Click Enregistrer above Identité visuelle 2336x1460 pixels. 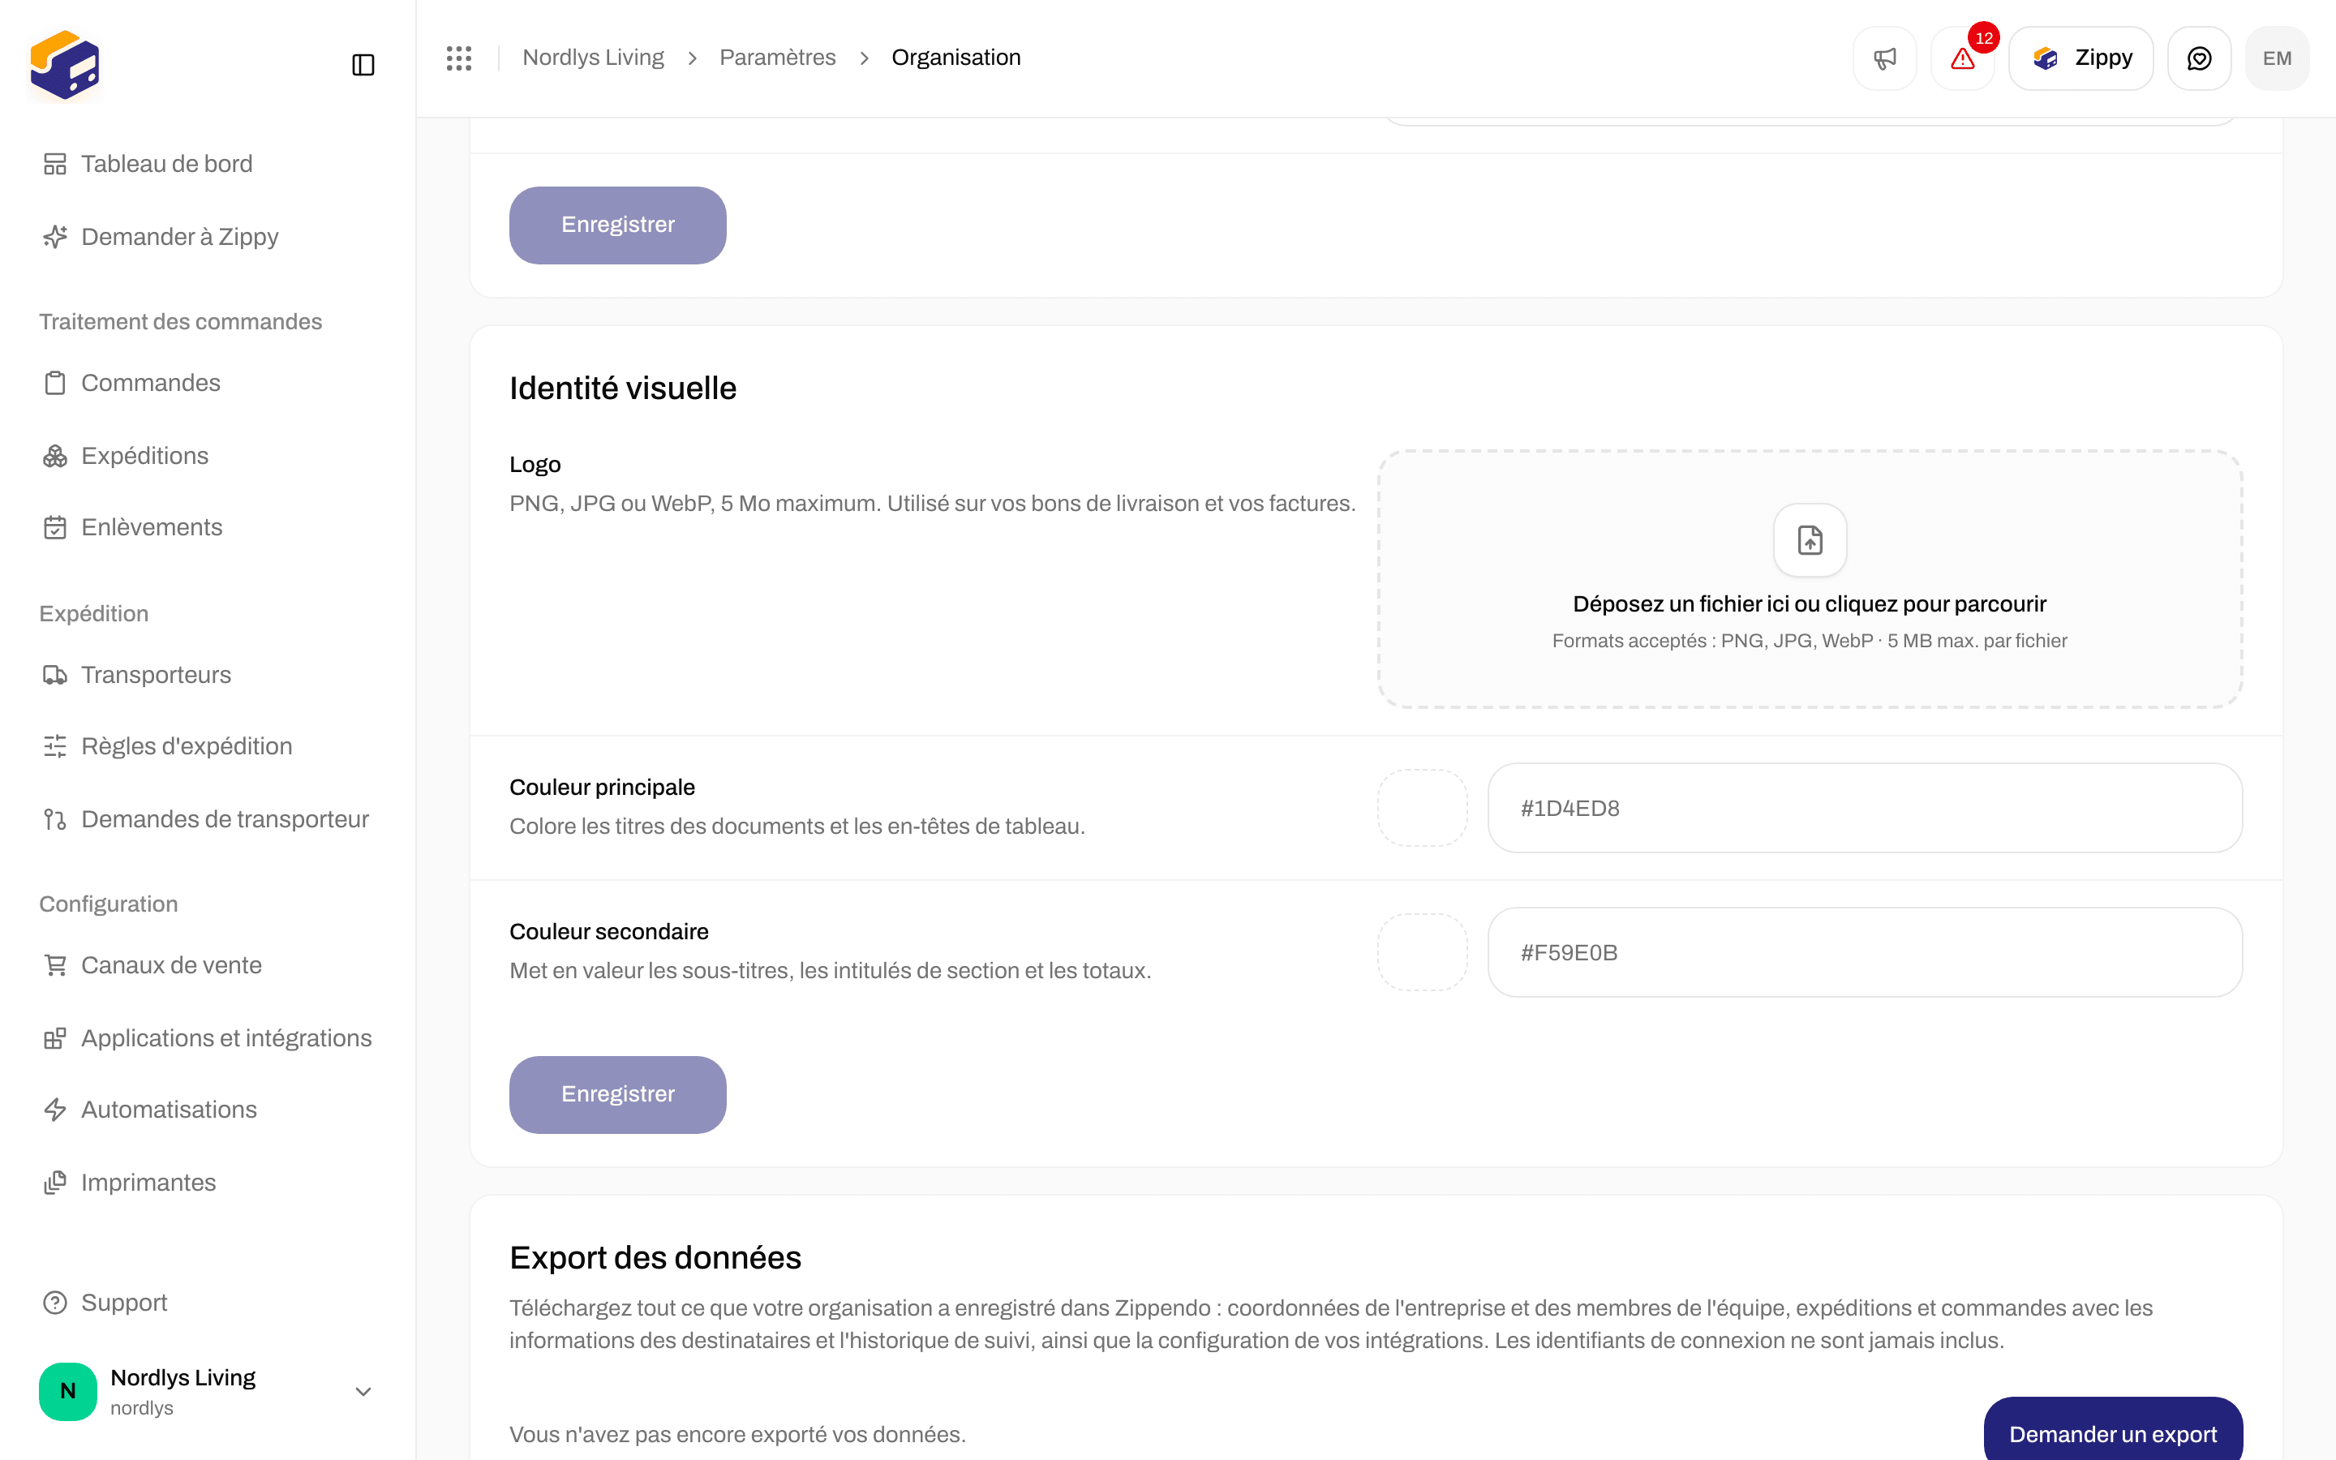618,225
